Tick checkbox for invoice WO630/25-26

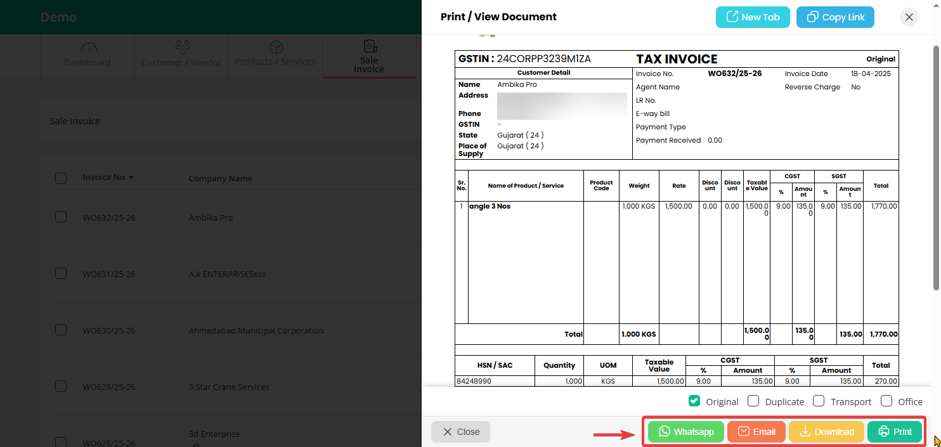(61, 330)
